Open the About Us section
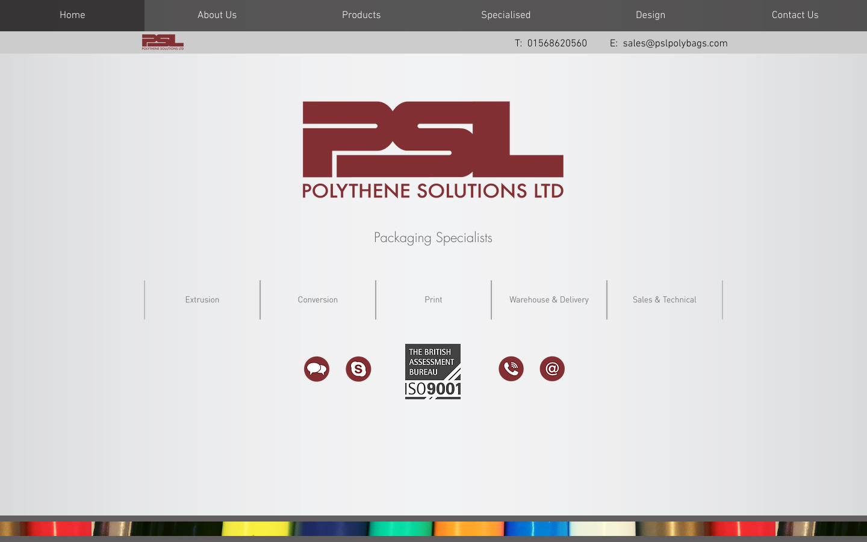 [x=217, y=15]
